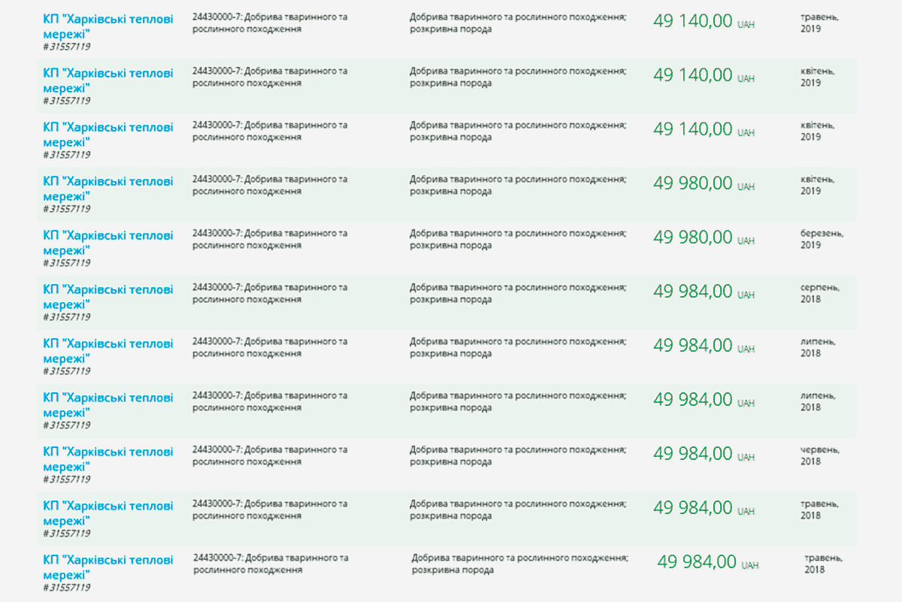
Task: Click the date cell "березень, 2019"
Action: pos(822,240)
